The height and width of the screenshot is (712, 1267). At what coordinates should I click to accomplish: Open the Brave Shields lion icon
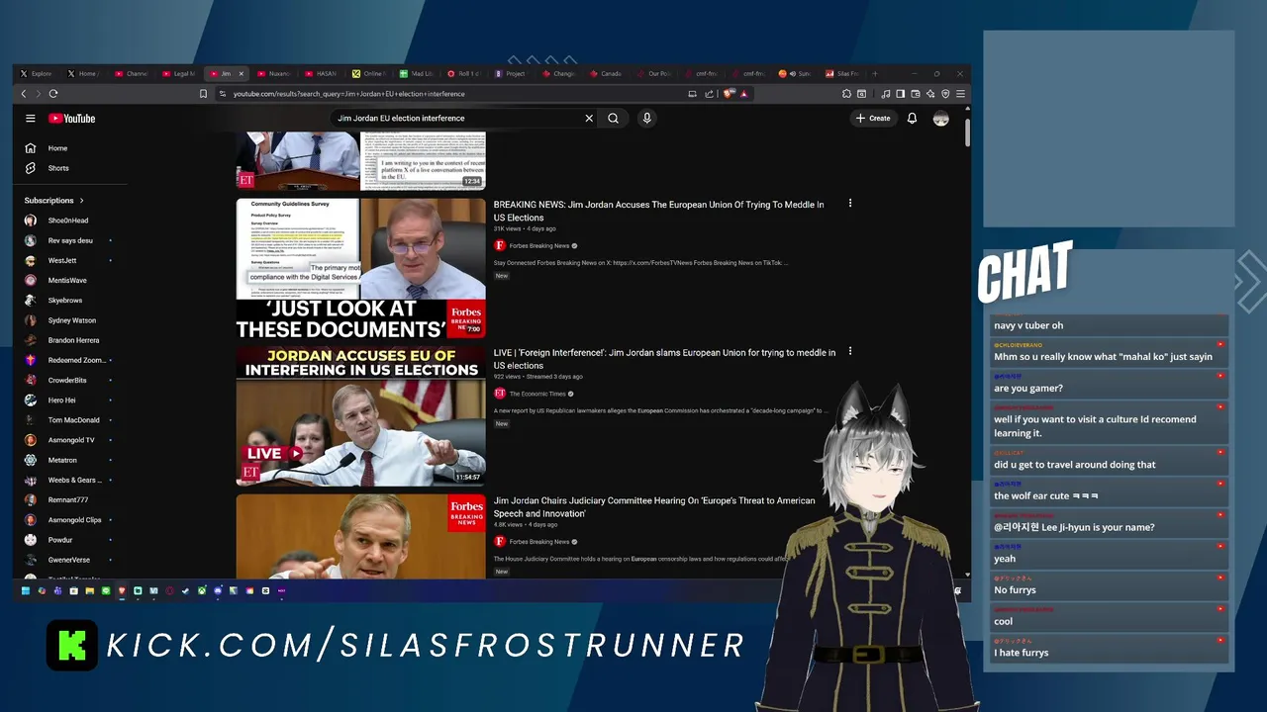729,94
